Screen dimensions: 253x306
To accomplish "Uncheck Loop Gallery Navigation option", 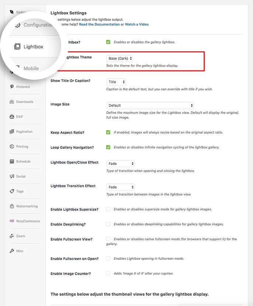I will 108,147.
